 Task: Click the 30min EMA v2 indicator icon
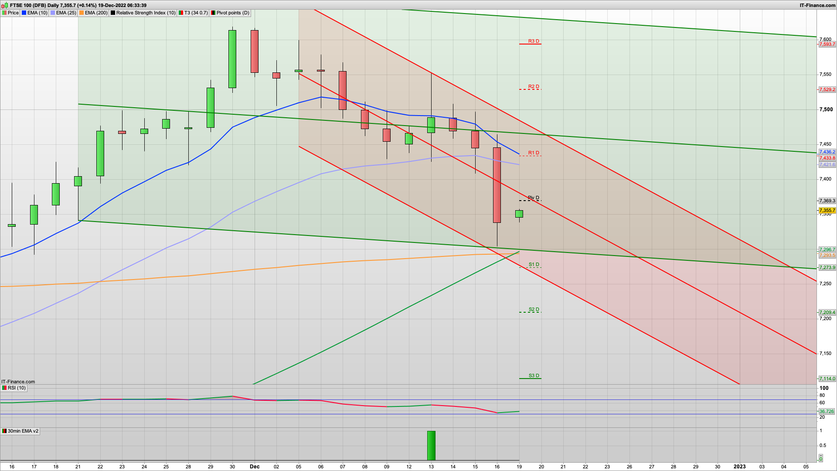pos(4,430)
